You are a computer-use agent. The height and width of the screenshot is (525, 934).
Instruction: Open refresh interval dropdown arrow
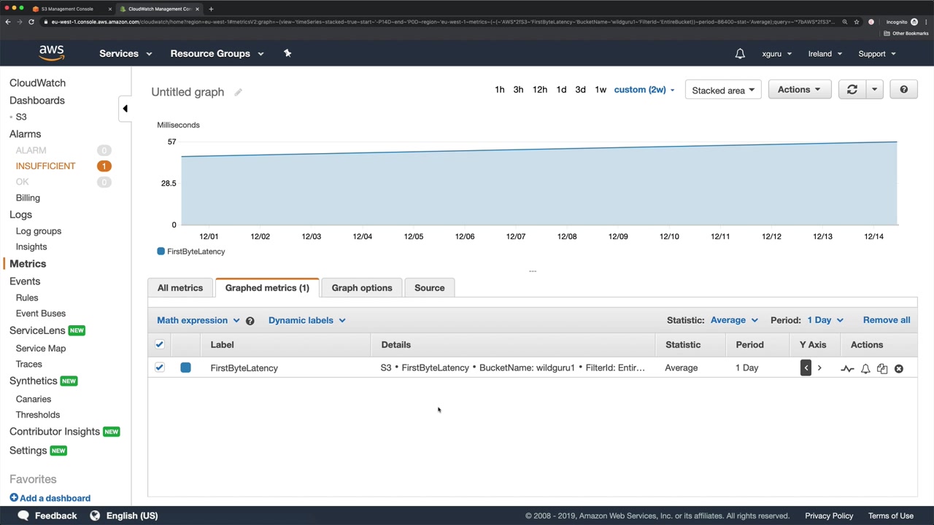[x=874, y=90]
